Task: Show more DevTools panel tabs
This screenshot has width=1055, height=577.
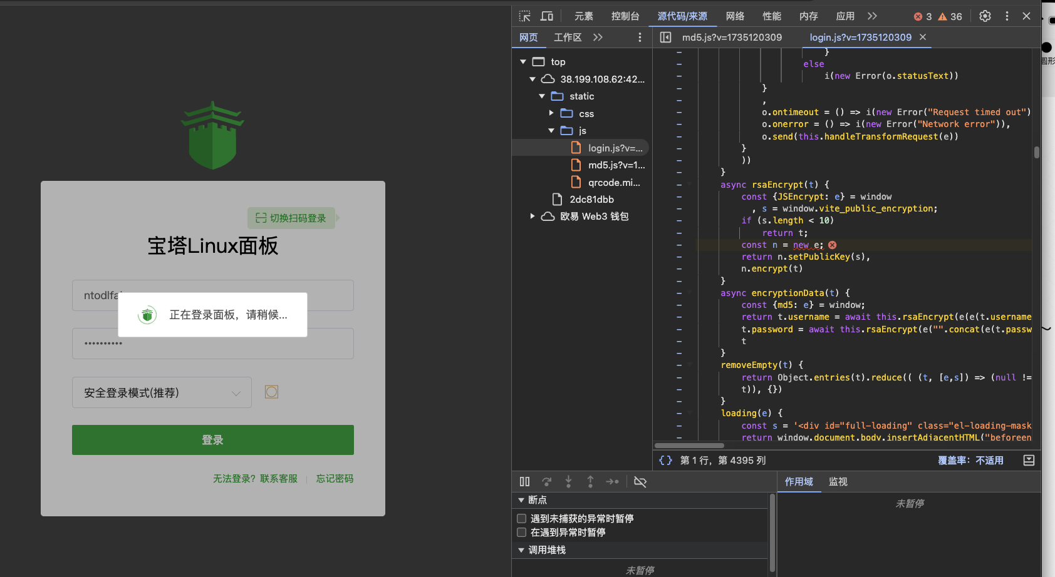Action: pyautogui.click(x=872, y=16)
